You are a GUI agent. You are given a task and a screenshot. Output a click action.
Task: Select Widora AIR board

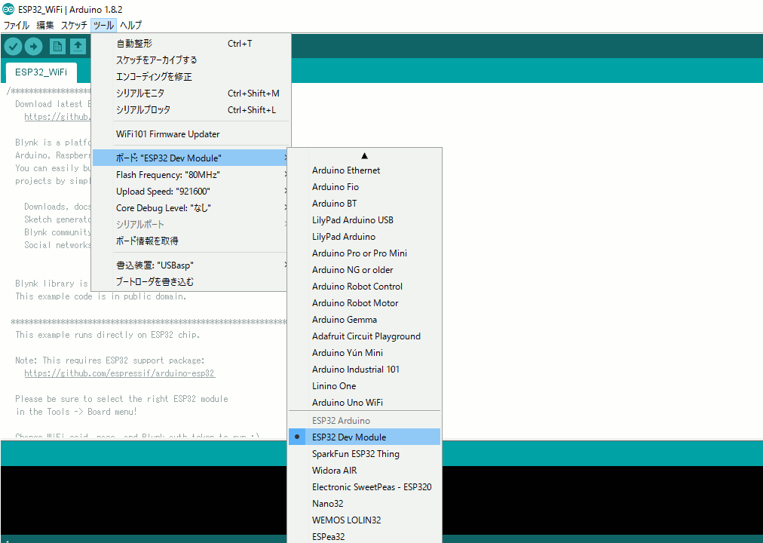(x=364, y=471)
